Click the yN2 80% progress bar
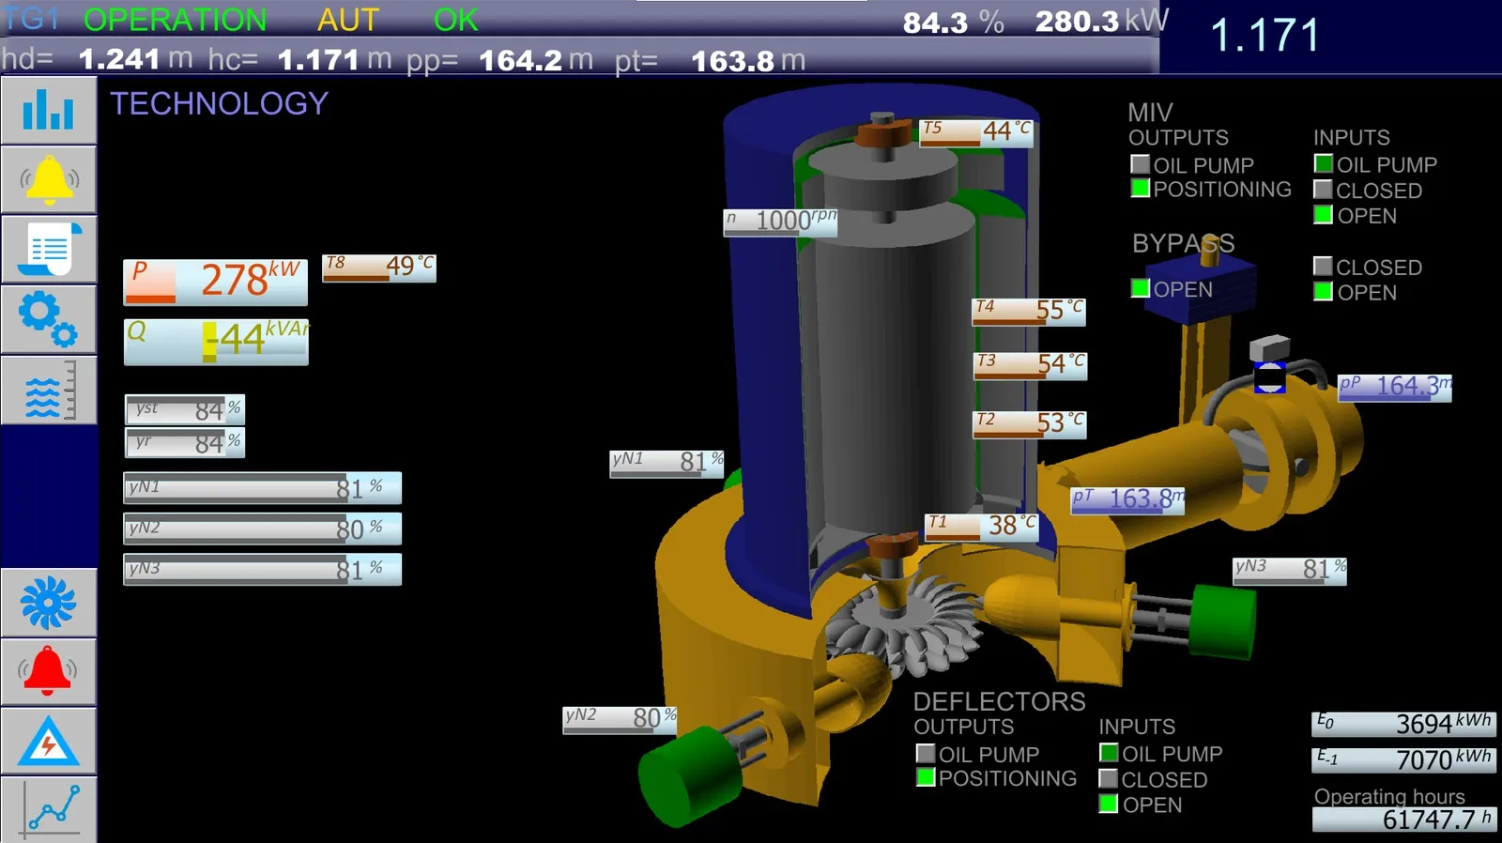 (x=262, y=529)
